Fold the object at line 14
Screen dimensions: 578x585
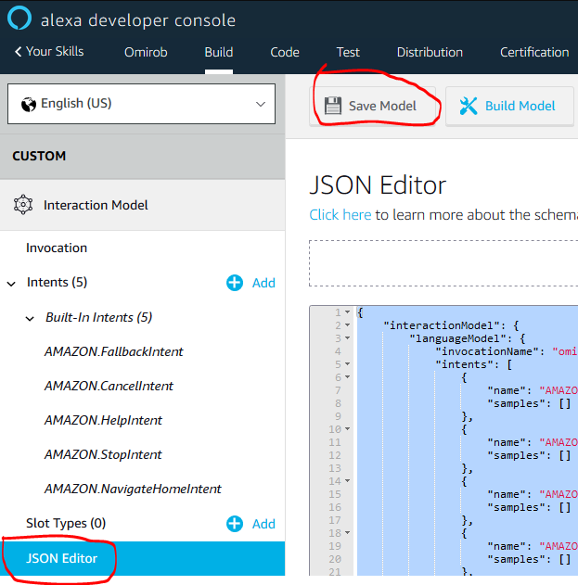pyautogui.click(x=348, y=480)
